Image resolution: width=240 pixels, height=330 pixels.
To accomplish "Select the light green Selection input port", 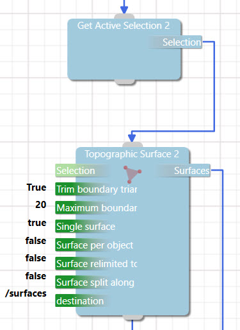I will (x=82, y=171).
